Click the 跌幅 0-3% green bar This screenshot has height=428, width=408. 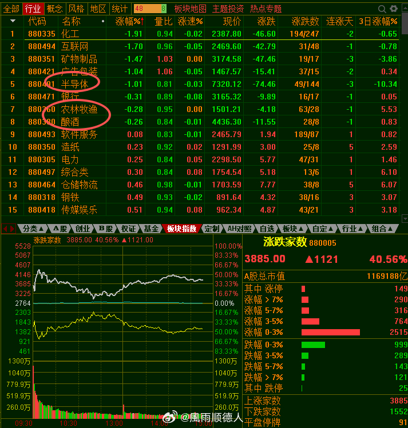point(313,345)
